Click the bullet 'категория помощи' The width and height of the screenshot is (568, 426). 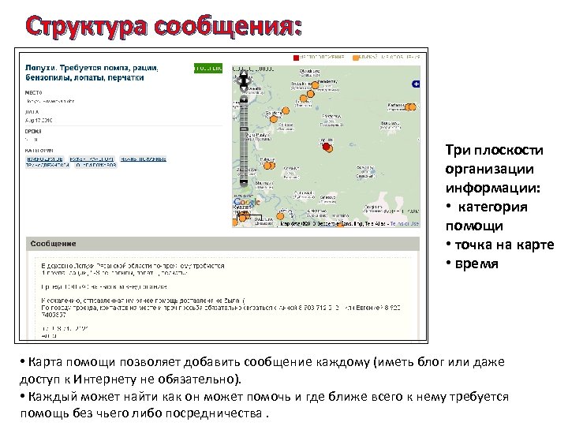[x=487, y=216]
